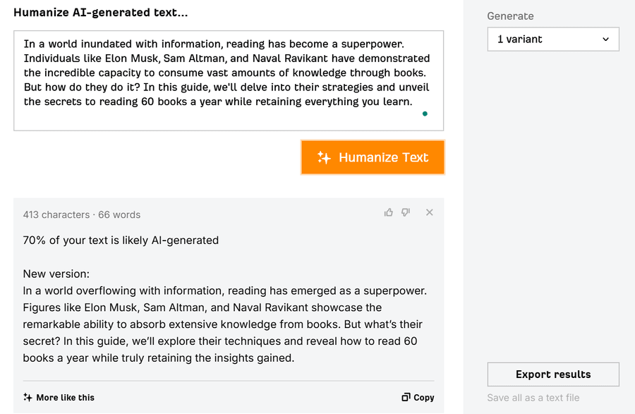Dismiss the result card with the X icon
Screen dimensions: 635x414
(430, 212)
